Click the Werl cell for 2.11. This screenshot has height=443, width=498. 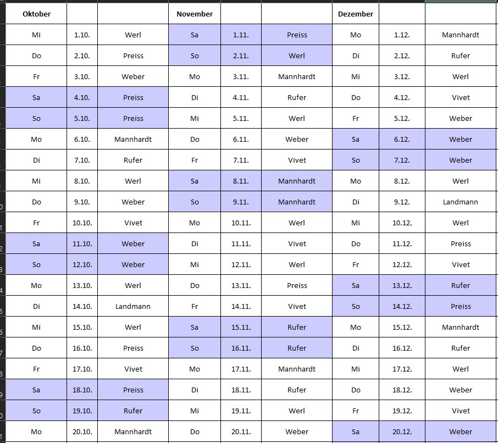tap(297, 56)
